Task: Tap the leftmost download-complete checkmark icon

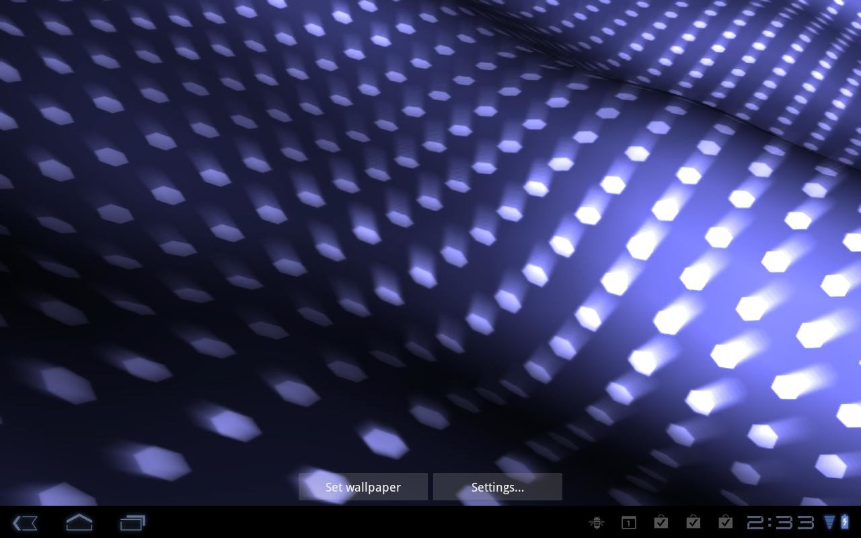Action: (x=661, y=523)
